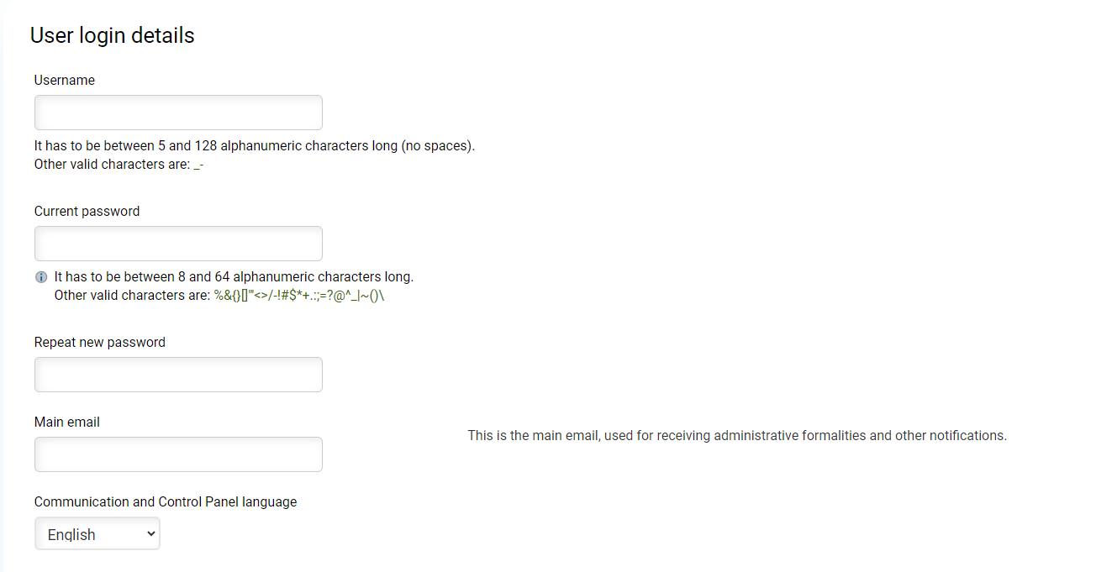Screen dimensions: 1096x572
Task: Click the "_-" valid characters under Username
Action: click(x=199, y=165)
